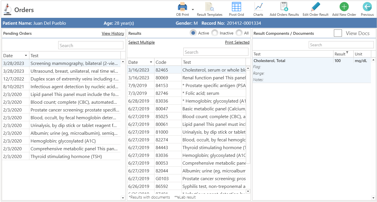377x202 pixels.
Task: Open Pending Orders Date column sort dropdown
Action: pyautogui.click(x=26, y=55)
